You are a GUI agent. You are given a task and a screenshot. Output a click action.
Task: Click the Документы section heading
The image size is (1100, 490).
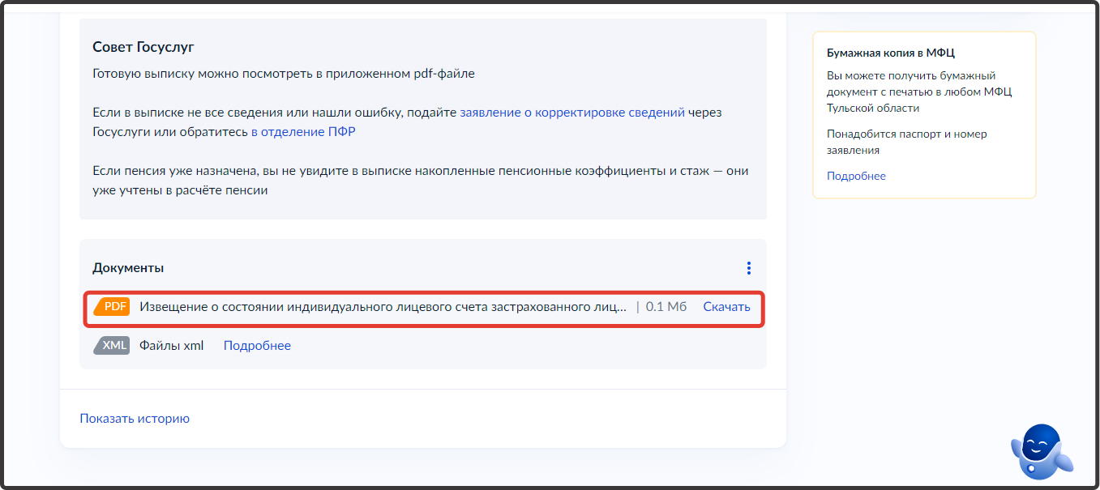tap(128, 268)
